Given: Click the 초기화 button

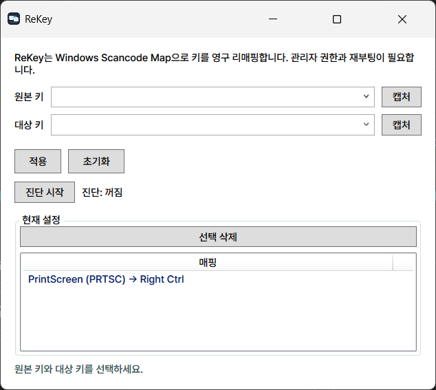Looking at the screenshot, I should tap(96, 161).
